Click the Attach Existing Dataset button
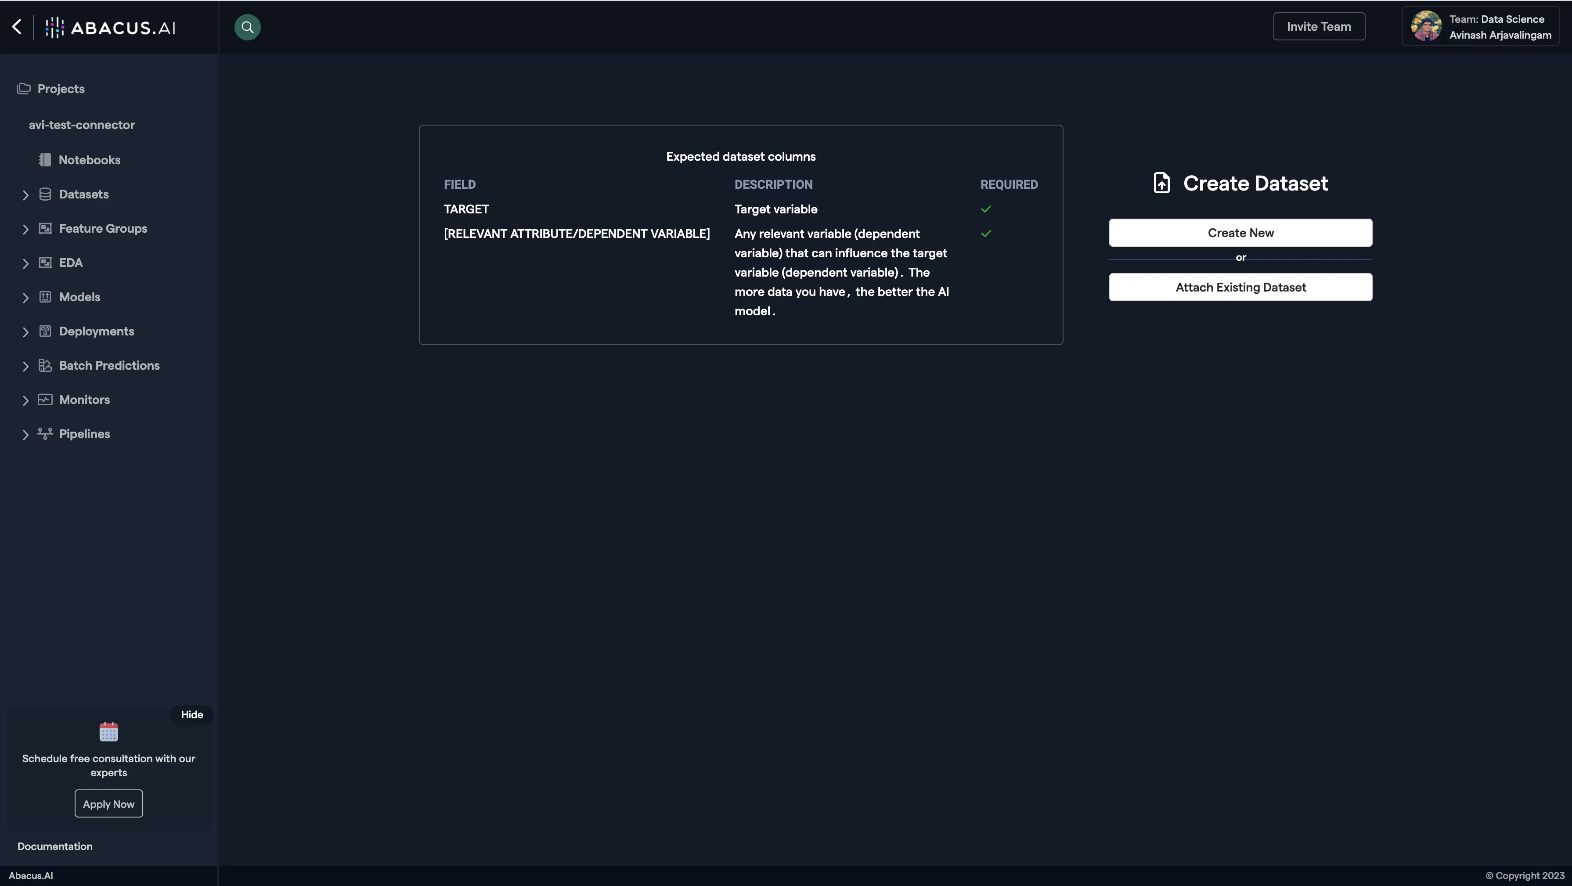Viewport: 1572px width, 886px height. (1240, 286)
